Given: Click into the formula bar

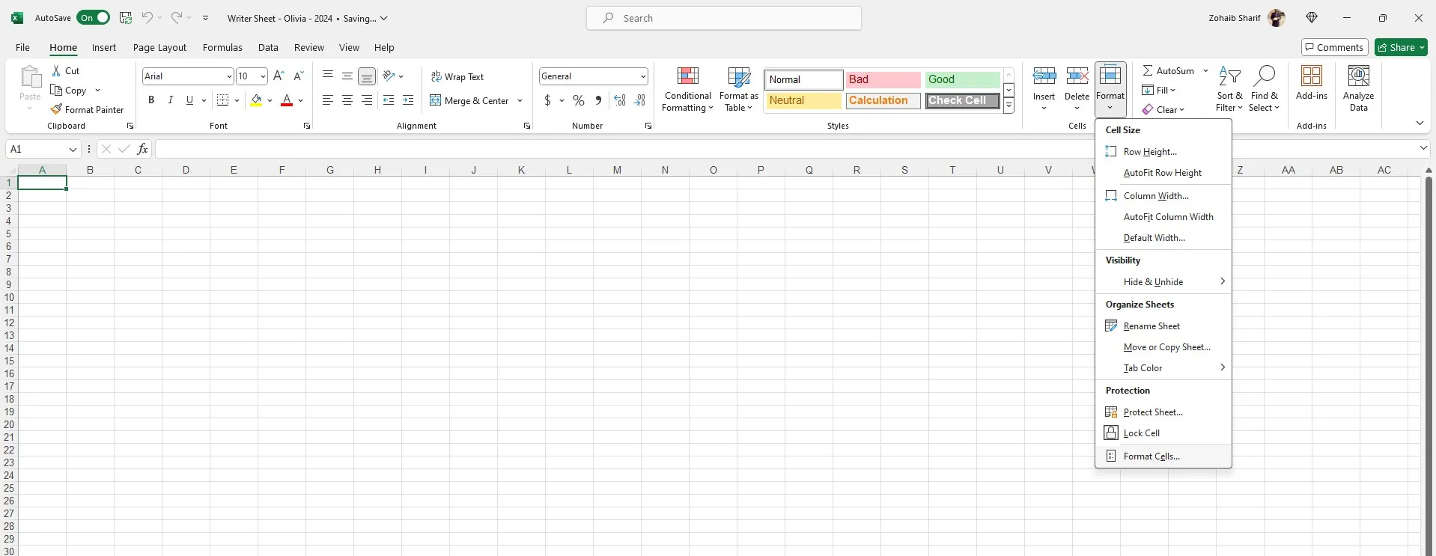Looking at the screenshot, I should click(786, 149).
